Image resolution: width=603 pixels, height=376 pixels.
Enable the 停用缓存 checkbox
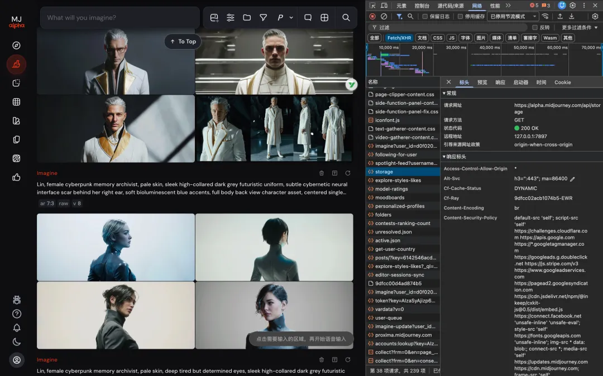(x=460, y=17)
